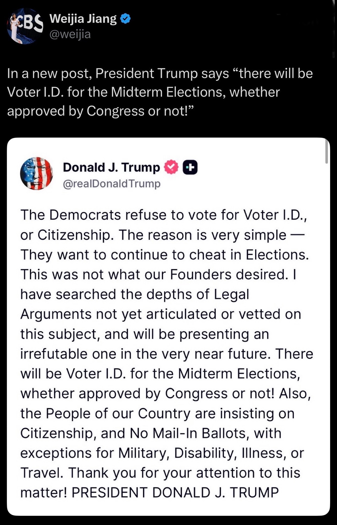Click the "Arguments not yet articulated" line
Screen dimensions: 337x525
pyautogui.click(x=161, y=314)
